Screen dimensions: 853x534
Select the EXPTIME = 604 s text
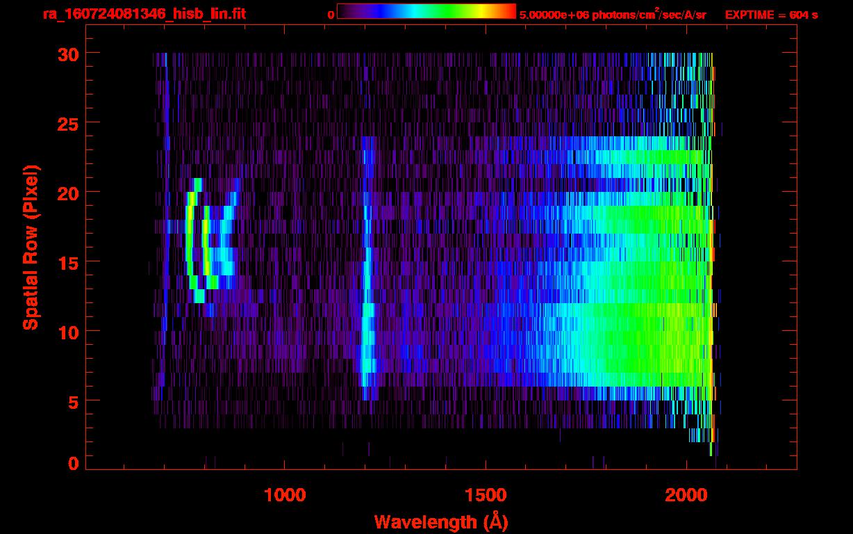pos(771,15)
